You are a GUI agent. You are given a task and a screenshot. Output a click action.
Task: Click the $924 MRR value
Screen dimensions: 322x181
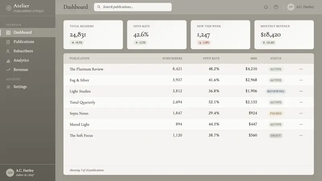[x=253, y=113]
